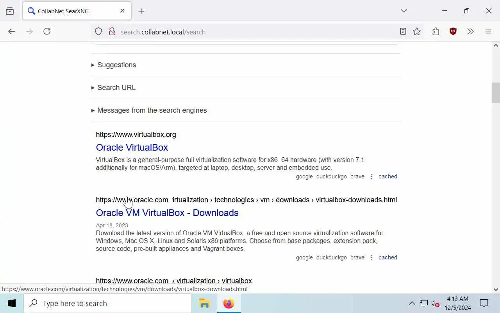
Task: Show more tools overflow chevron
Action: coord(470,32)
